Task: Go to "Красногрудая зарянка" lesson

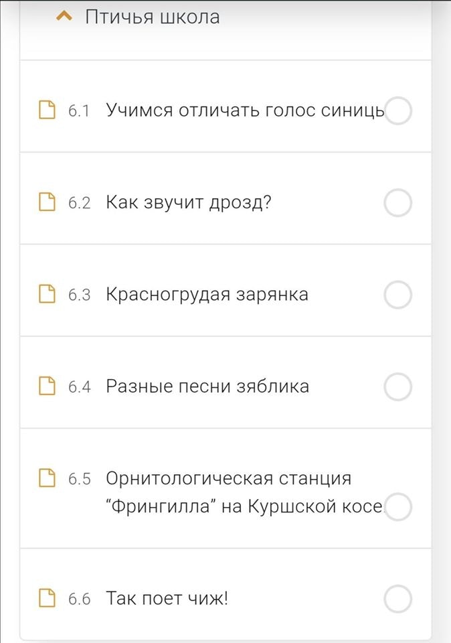Action: pyautogui.click(x=207, y=295)
